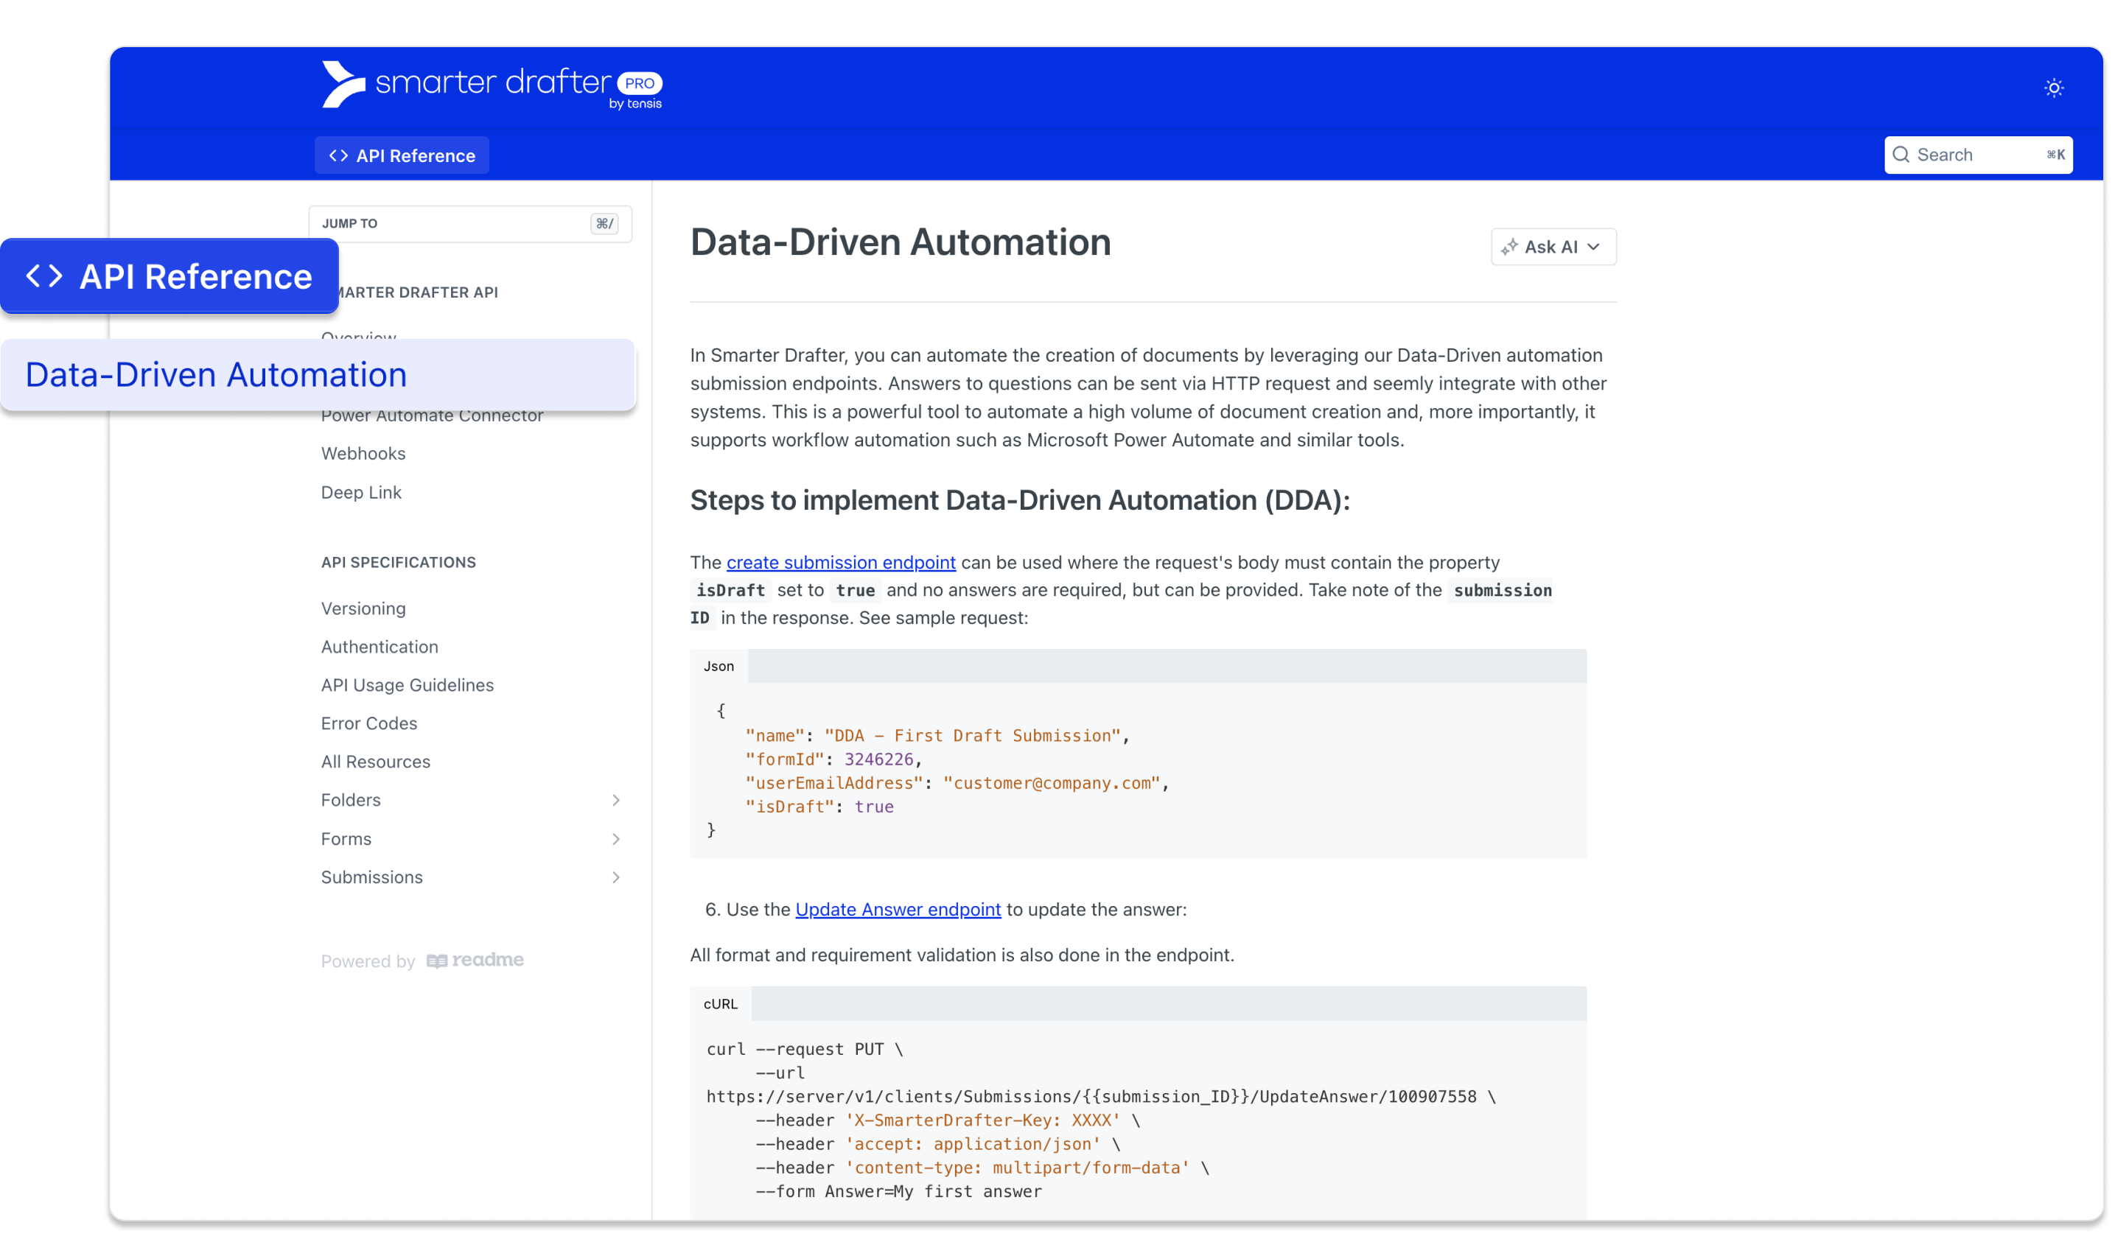Select Deep Link in the sidebar
The width and height of the screenshot is (2115, 1239).
coord(361,492)
